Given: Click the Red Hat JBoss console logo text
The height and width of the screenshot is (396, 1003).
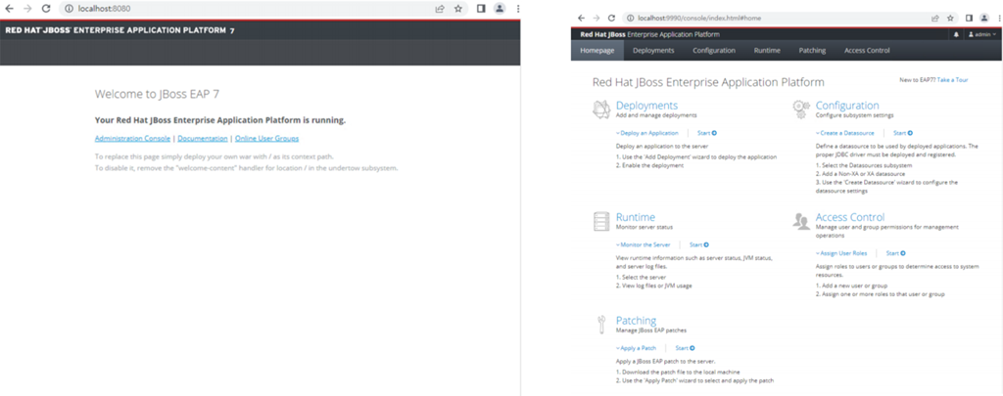Looking at the screenshot, I should [649, 34].
